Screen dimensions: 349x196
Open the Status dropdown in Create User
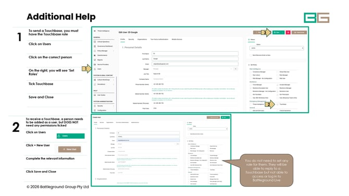[x=208, y=129]
